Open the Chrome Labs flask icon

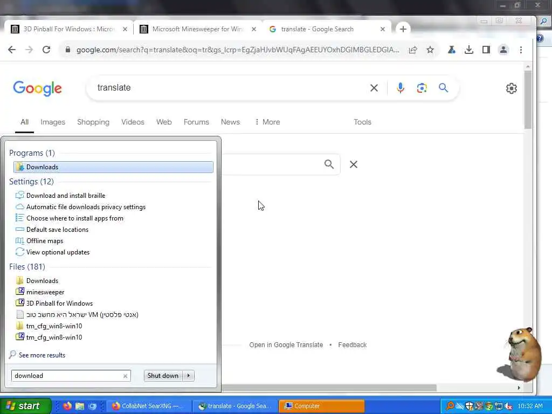[x=451, y=50]
